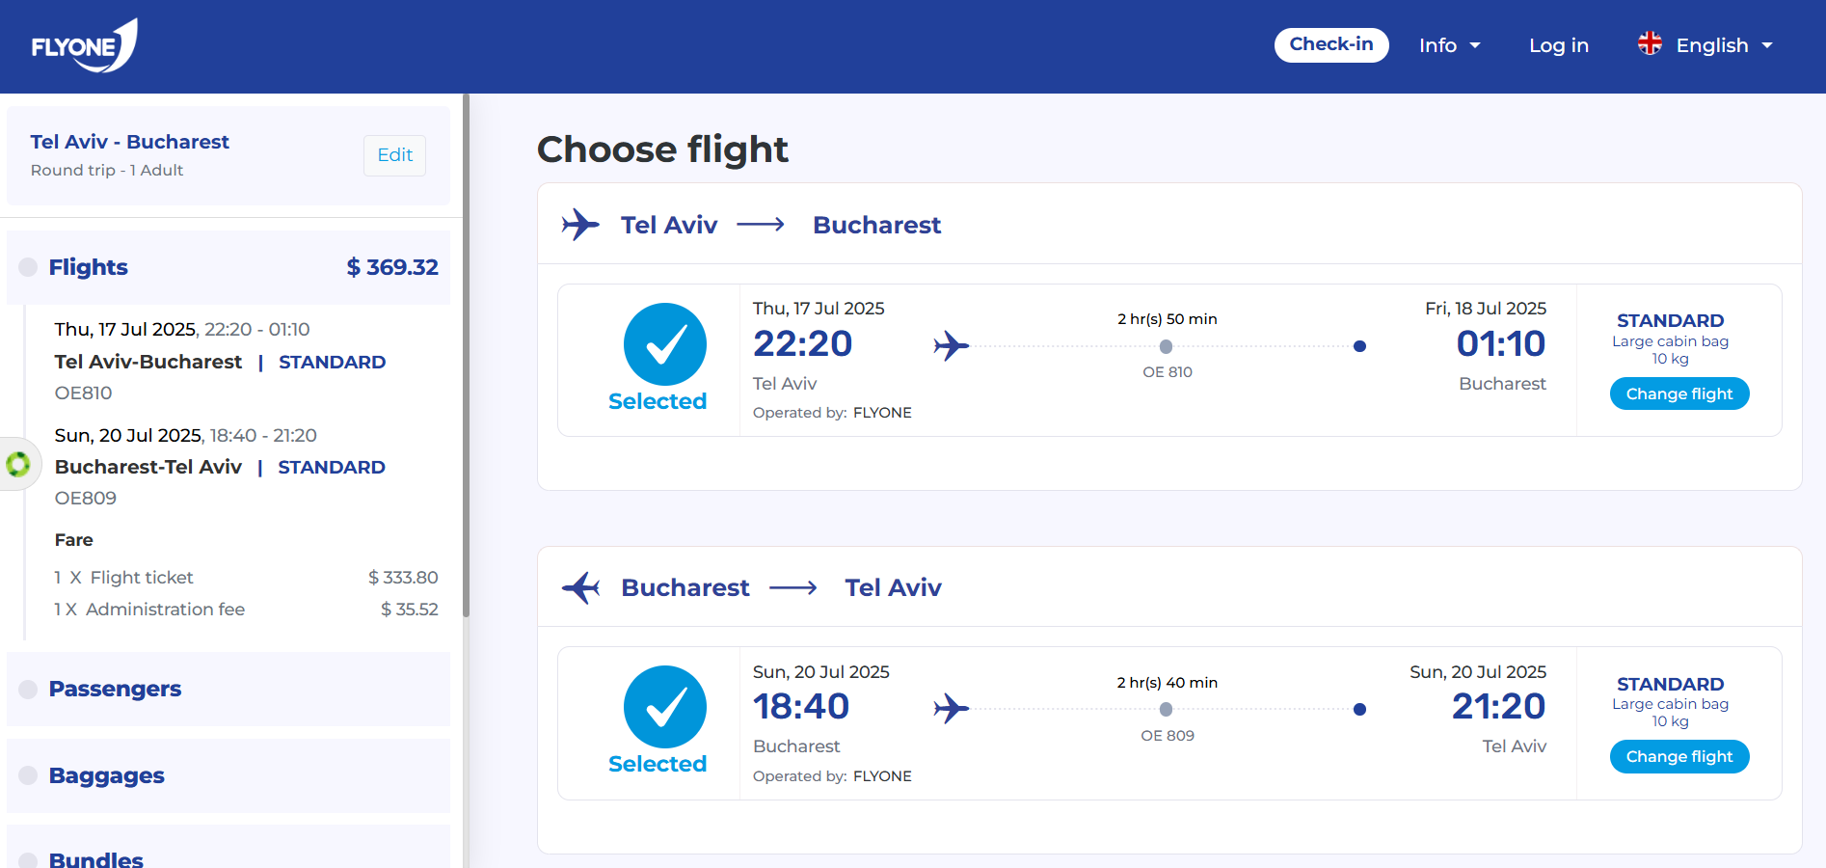The image size is (1826, 868).
Task: Click the plane icon beside 22:20 departure
Action: pyautogui.click(x=951, y=345)
